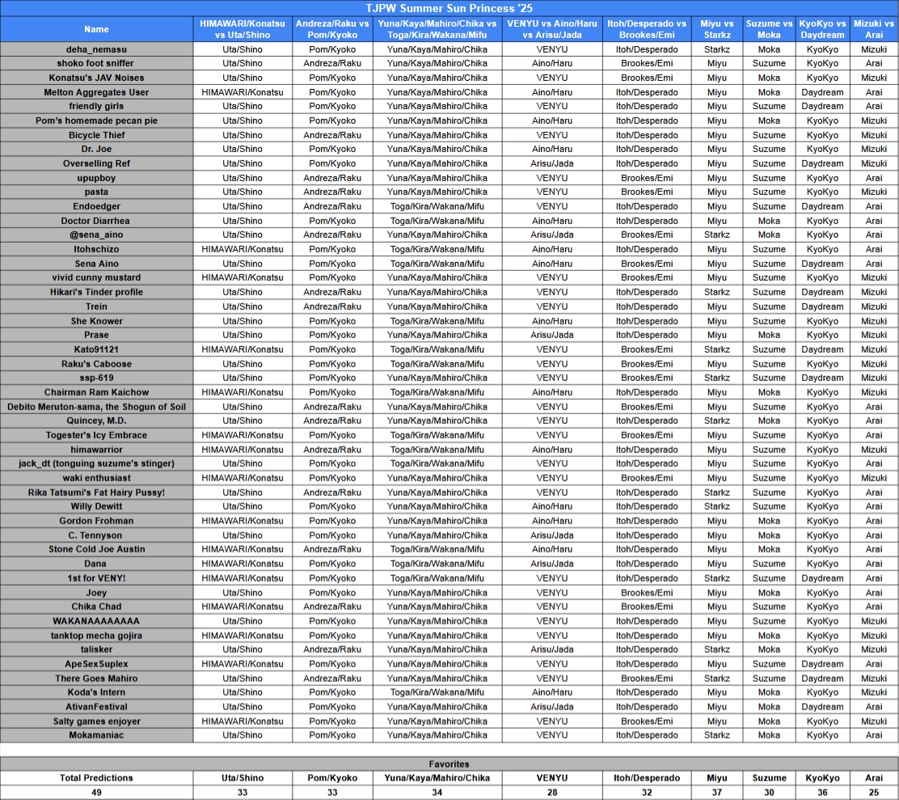899x800 pixels.
Task: Click the name cell 'Overselling Ref'
Action: 96,163
